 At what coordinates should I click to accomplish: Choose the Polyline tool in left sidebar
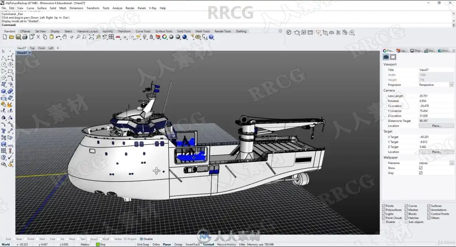coord(3,58)
